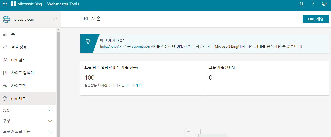The image size is (331, 137).
Task: Click the globe icon beside naragara.com
Action: coord(6,19)
